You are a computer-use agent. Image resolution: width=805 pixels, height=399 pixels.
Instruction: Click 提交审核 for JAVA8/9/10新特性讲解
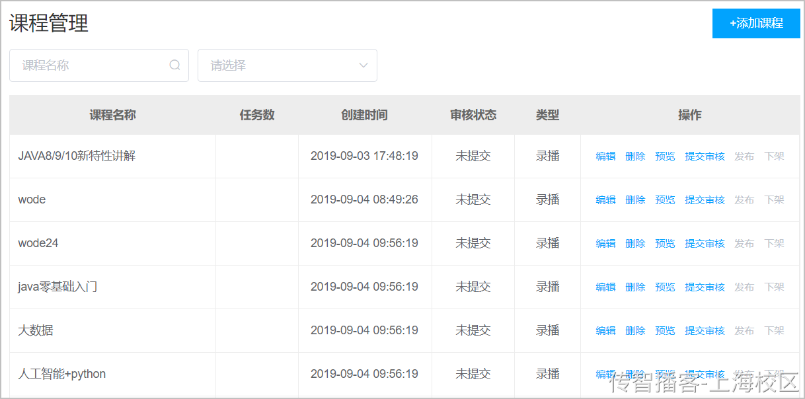click(705, 157)
